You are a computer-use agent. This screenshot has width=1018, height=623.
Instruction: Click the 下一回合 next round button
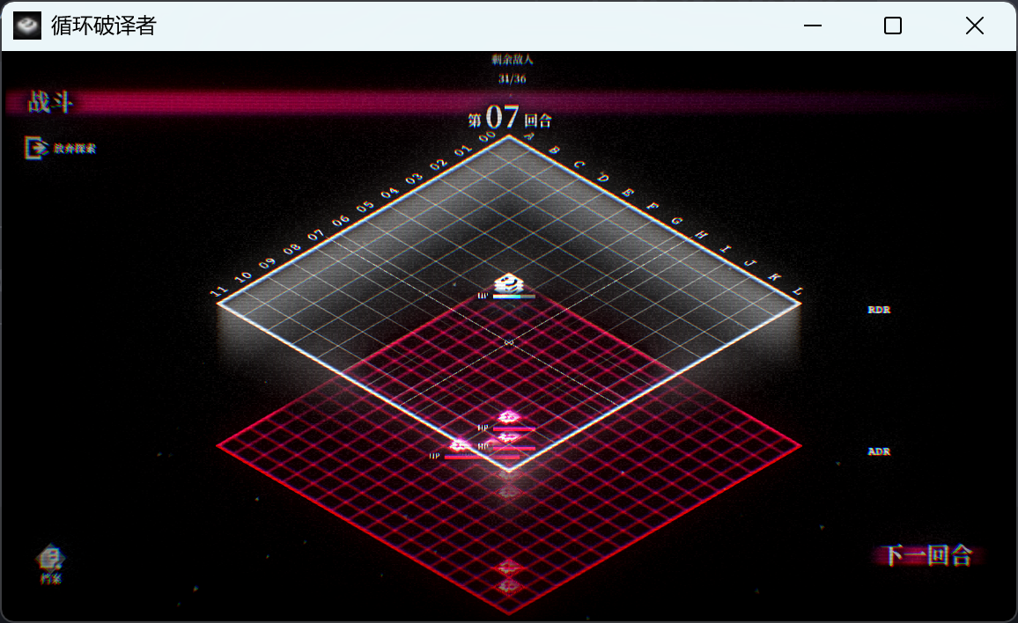(x=927, y=555)
